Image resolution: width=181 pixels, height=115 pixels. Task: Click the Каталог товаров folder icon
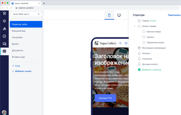pos(139,26)
